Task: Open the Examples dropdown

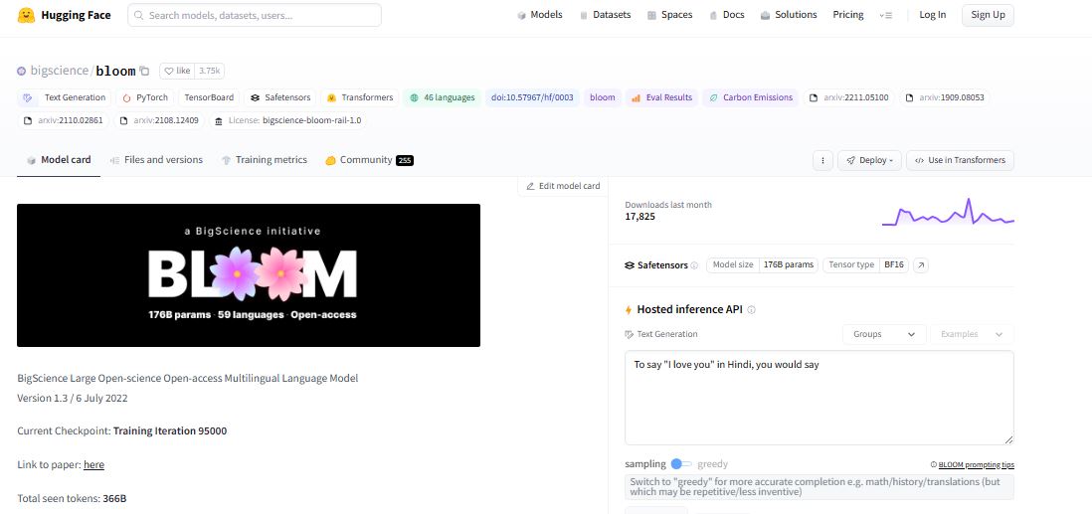Action: click(972, 334)
